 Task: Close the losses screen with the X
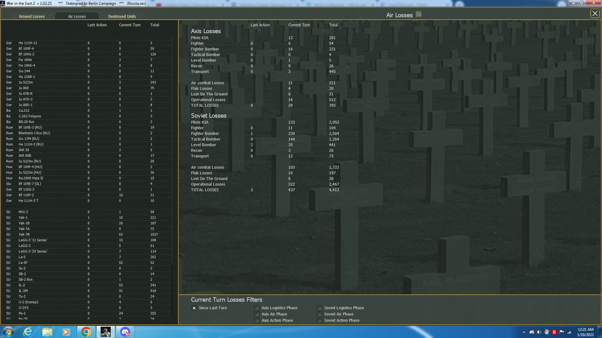594,13
